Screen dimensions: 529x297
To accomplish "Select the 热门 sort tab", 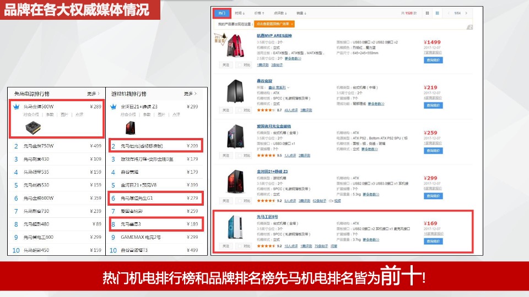I will [x=222, y=13].
